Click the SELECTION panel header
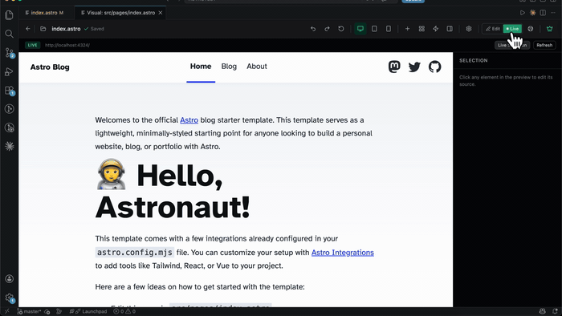Viewport: 562px width, 316px height. [x=474, y=60]
